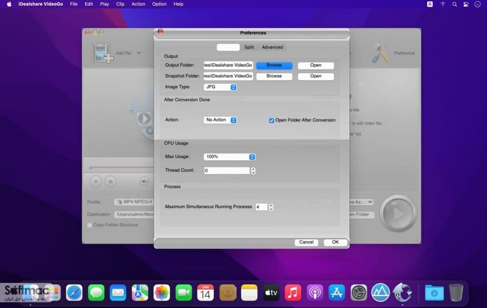Screen dimensions: 487x308
Task: Open Photos from the Dock
Action: [x=162, y=293]
